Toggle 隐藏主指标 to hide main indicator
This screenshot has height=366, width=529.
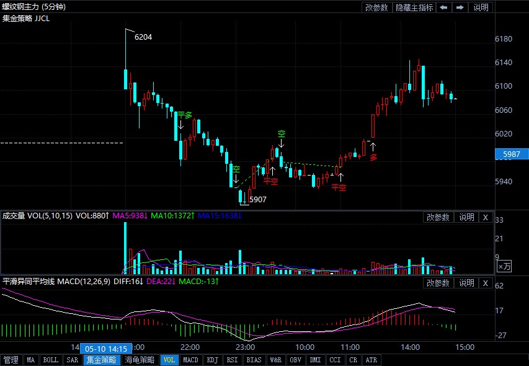point(414,7)
